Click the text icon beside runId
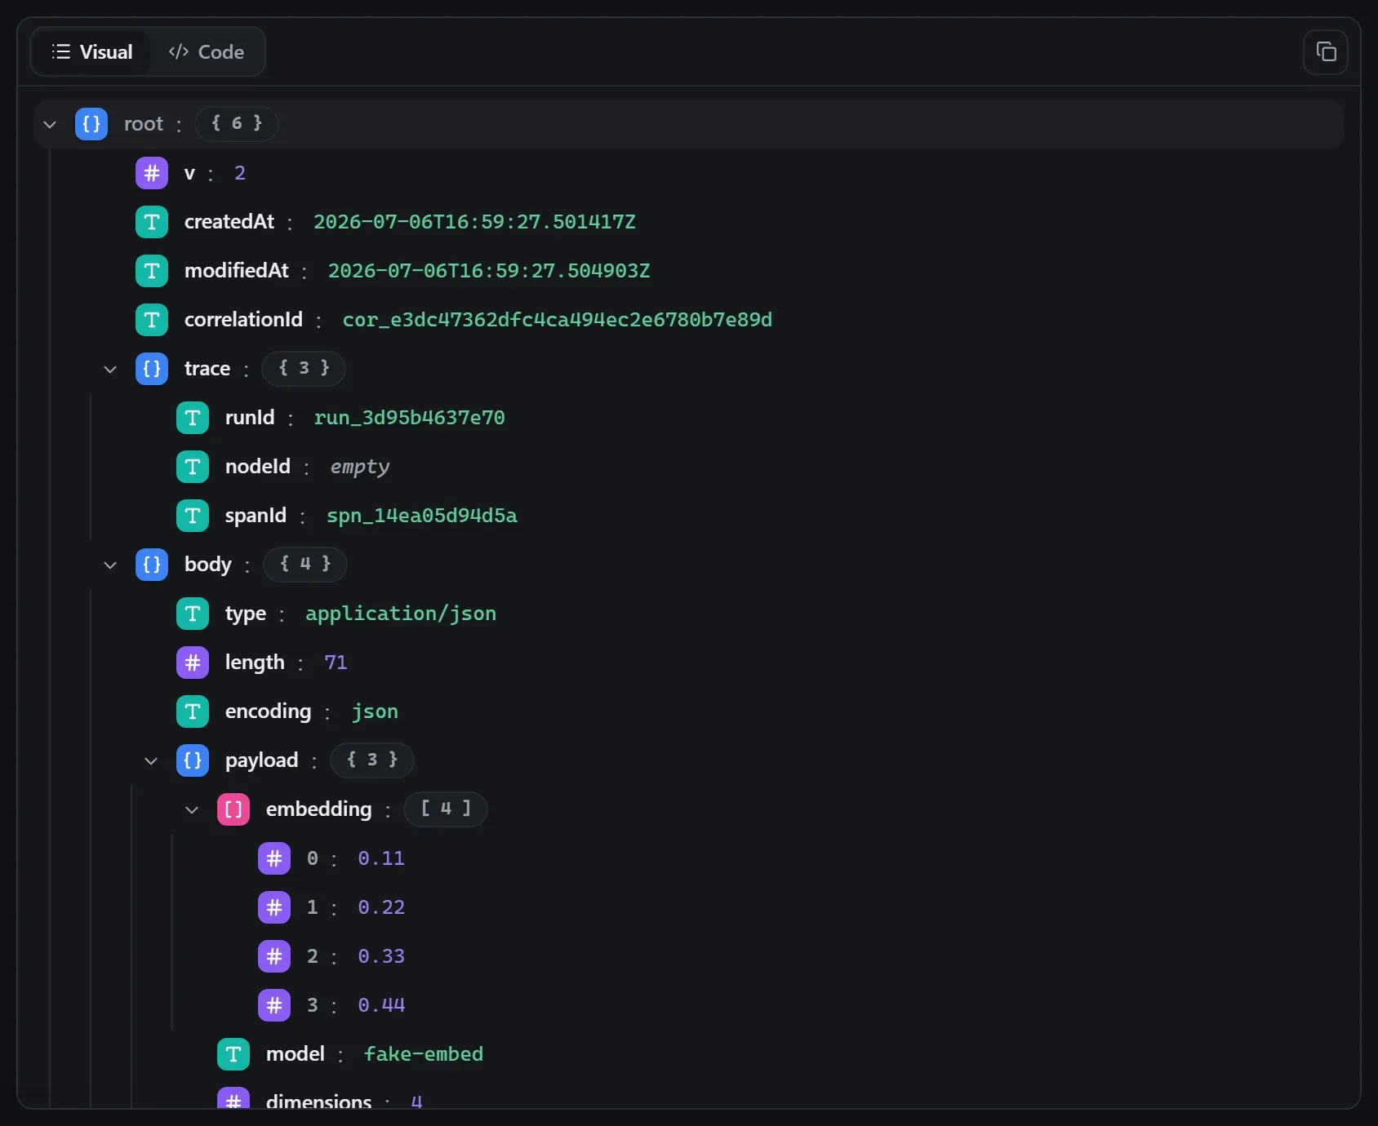This screenshot has height=1126, width=1378. (x=193, y=418)
